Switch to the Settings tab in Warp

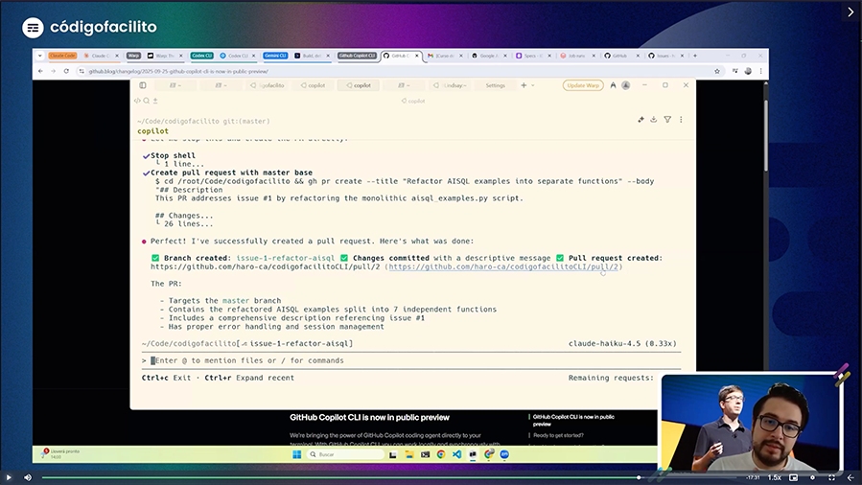pos(495,85)
